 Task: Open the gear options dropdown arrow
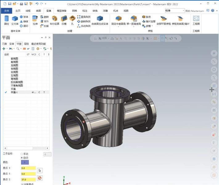point(41,49)
